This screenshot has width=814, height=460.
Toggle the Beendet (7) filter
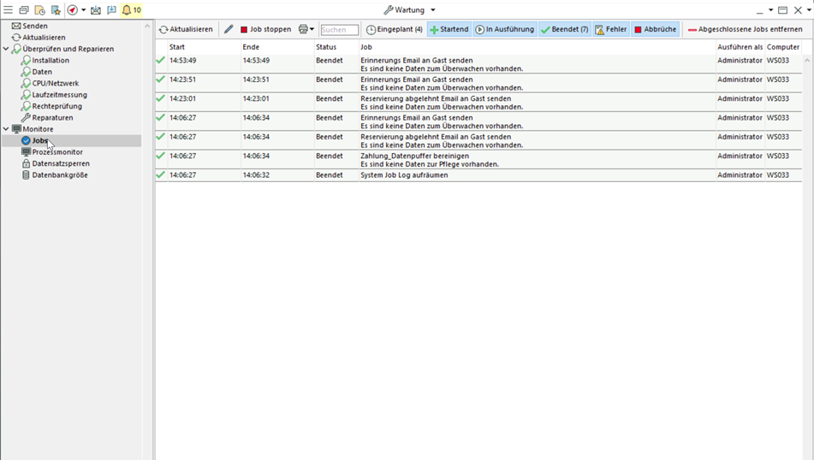click(x=564, y=29)
